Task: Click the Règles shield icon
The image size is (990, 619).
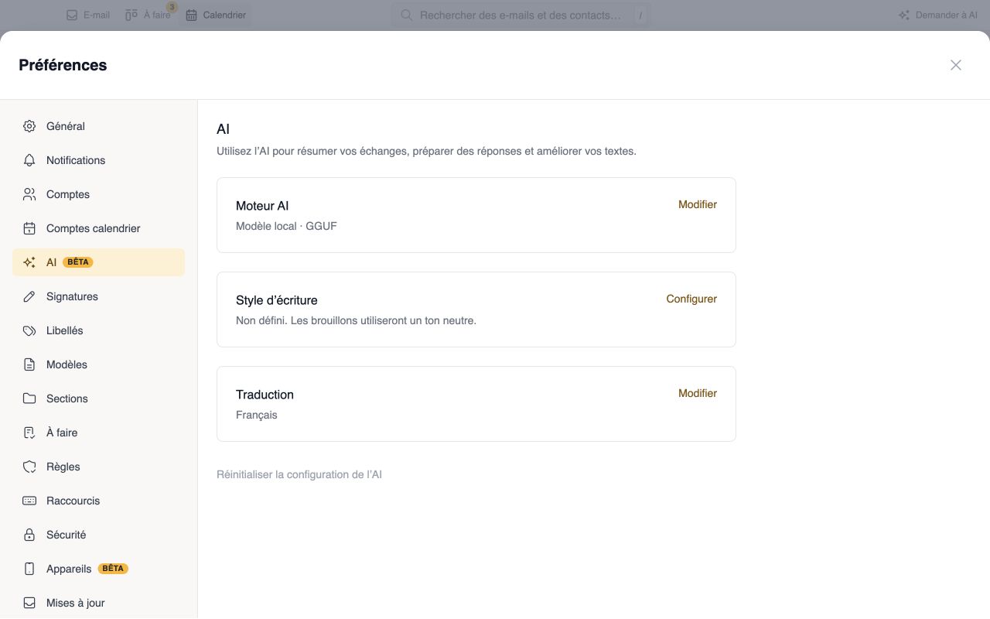Action: [x=29, y=467]
